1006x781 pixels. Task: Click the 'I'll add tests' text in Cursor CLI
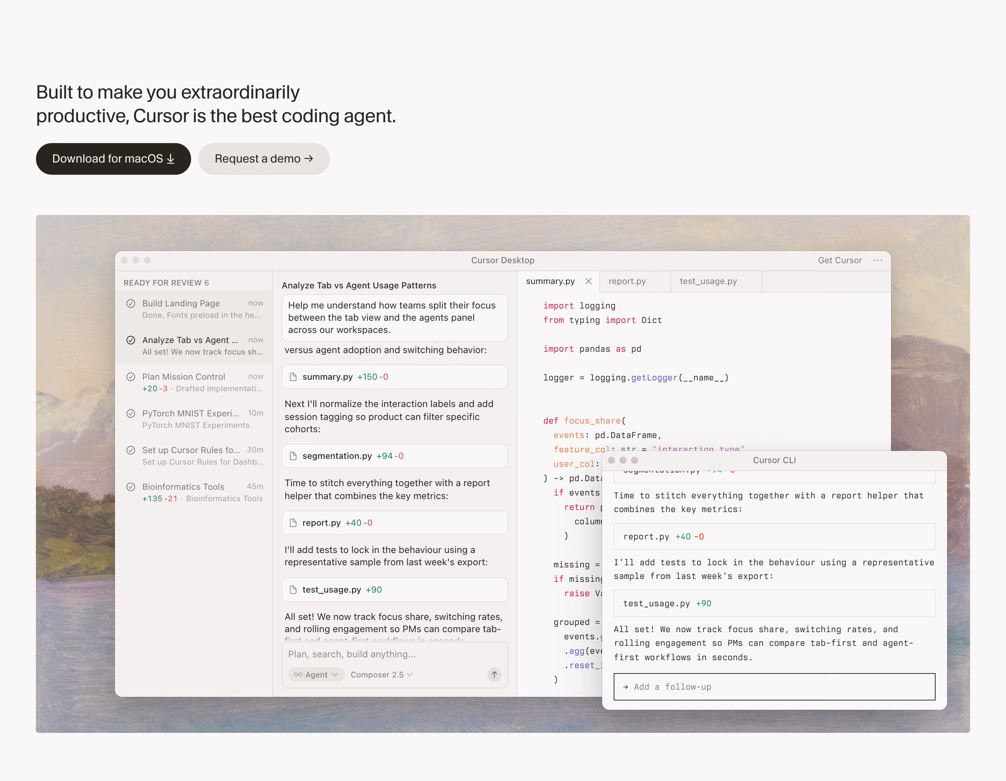coord(774,569)
